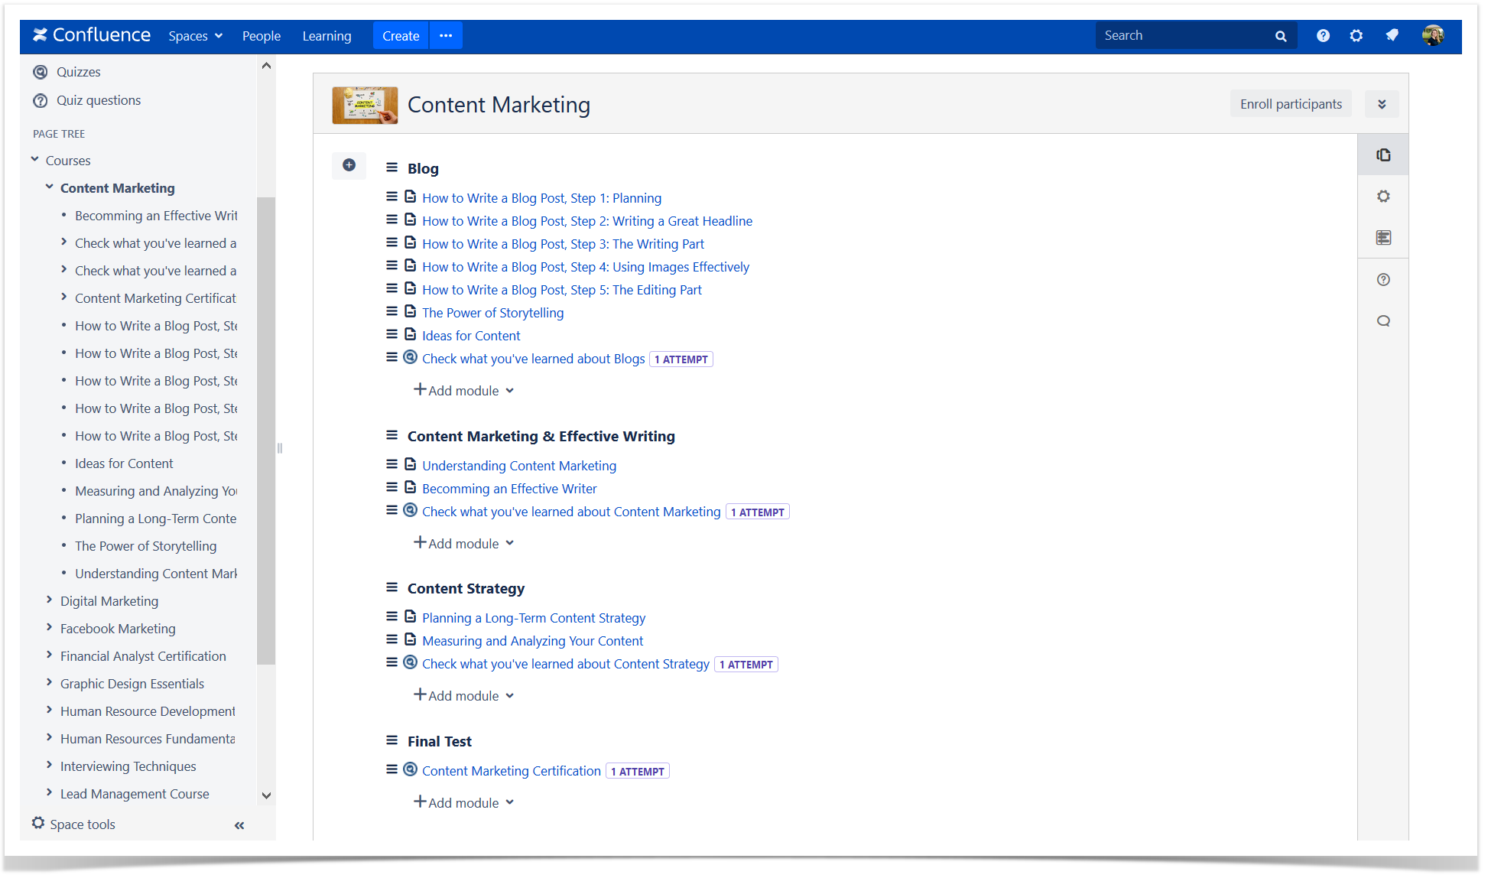Collapse the Content Marketing tree node
This screenshot has width=1488, height=878.
[x=50, y=187]
